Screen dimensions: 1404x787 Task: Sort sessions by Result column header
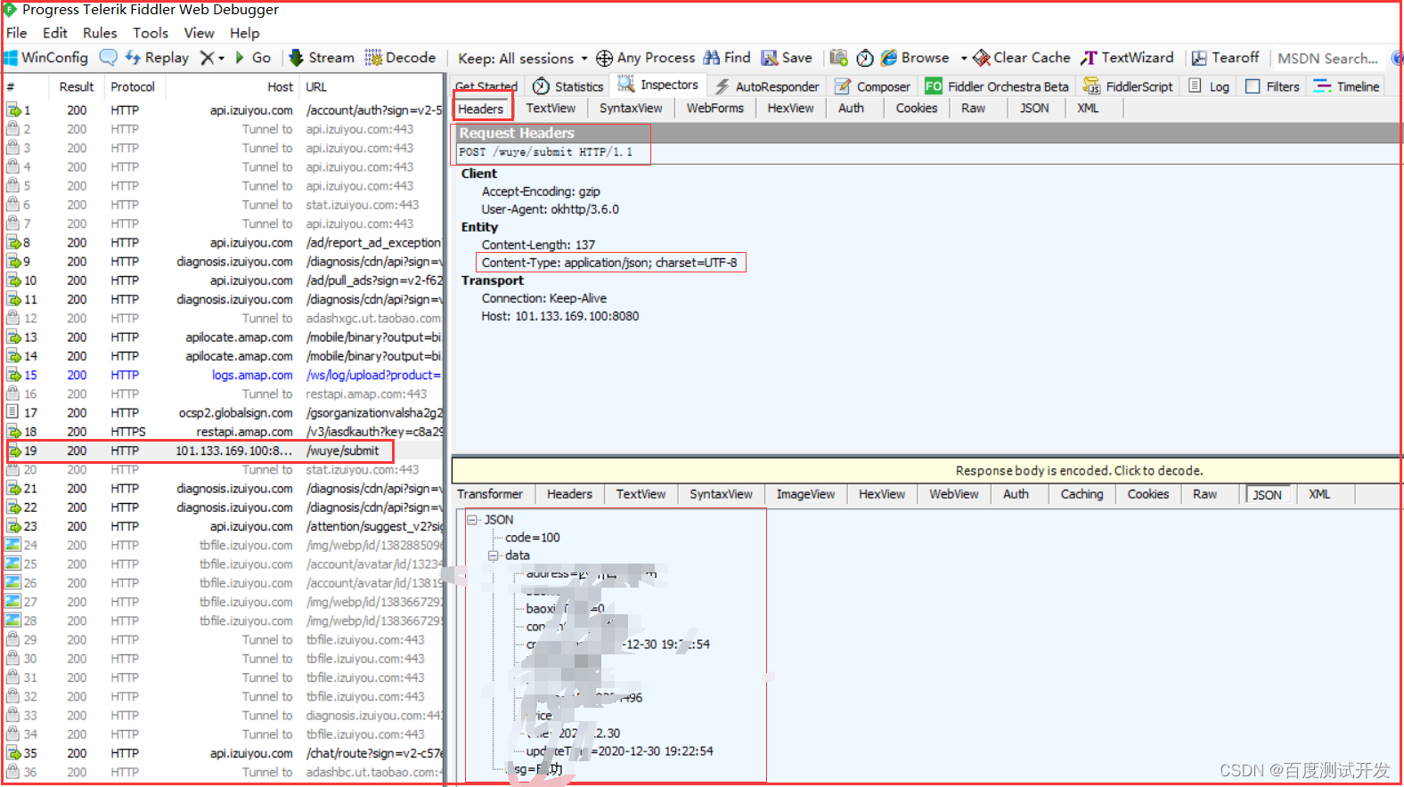pyautogui.click(x=77, y=87)
